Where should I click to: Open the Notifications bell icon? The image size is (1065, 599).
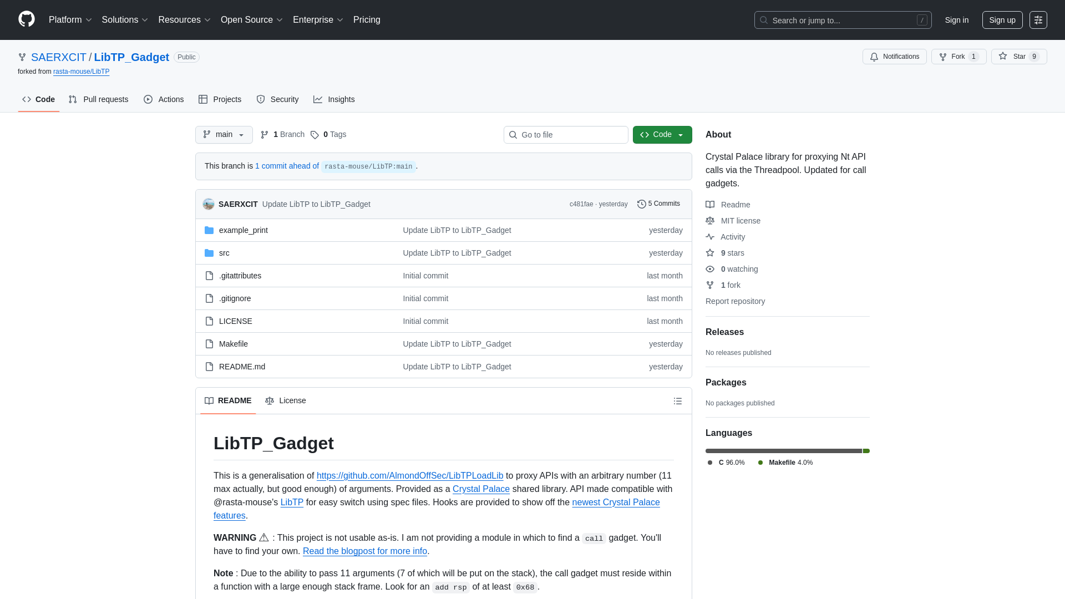click(874, 57)
